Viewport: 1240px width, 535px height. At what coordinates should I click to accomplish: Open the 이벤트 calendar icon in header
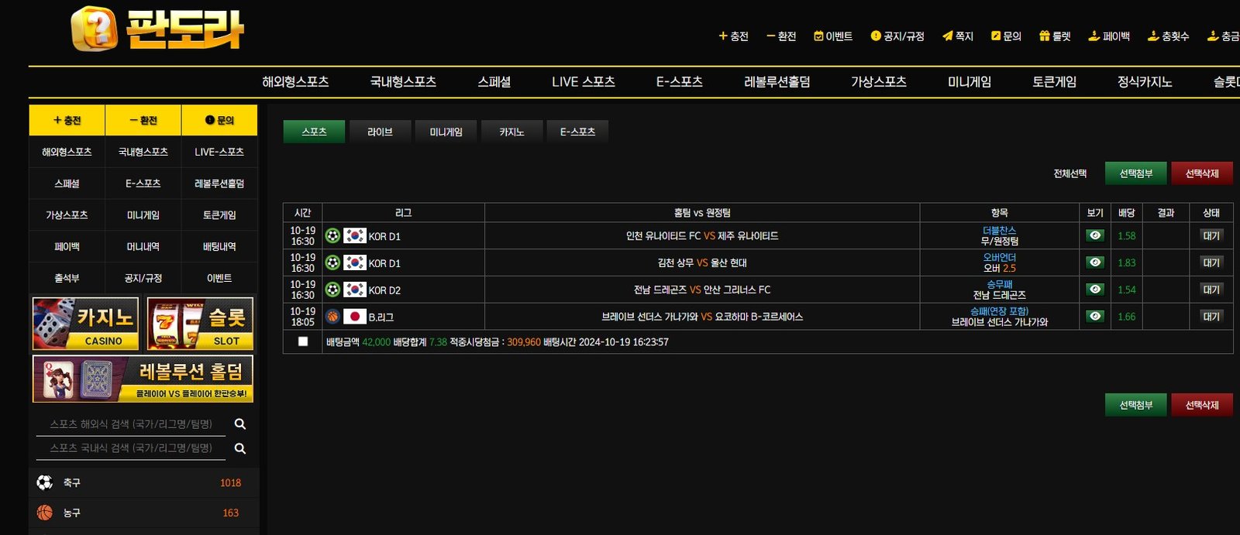(818, 36)
